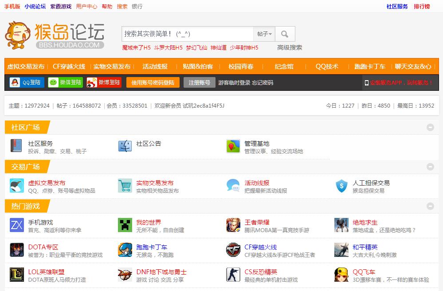Select the CF穿越火线 navigation tab

point(69,66)
